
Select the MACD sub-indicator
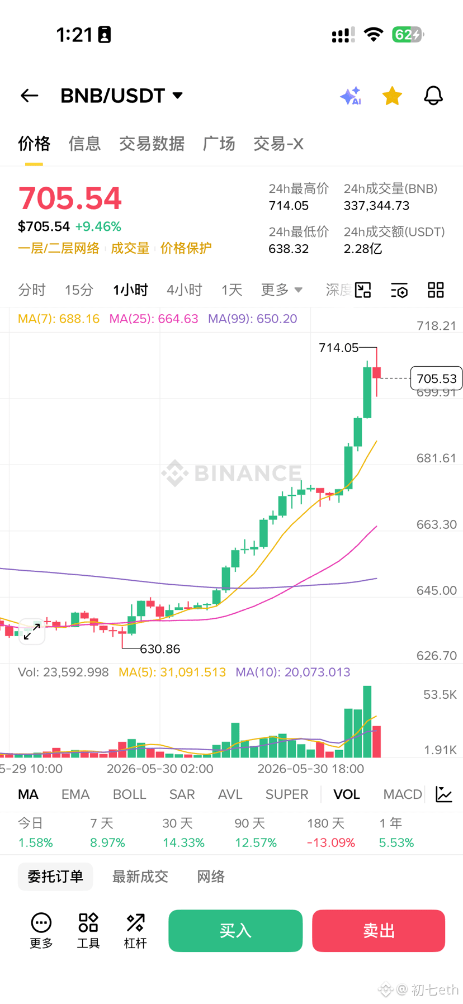[x=403, y=794]
